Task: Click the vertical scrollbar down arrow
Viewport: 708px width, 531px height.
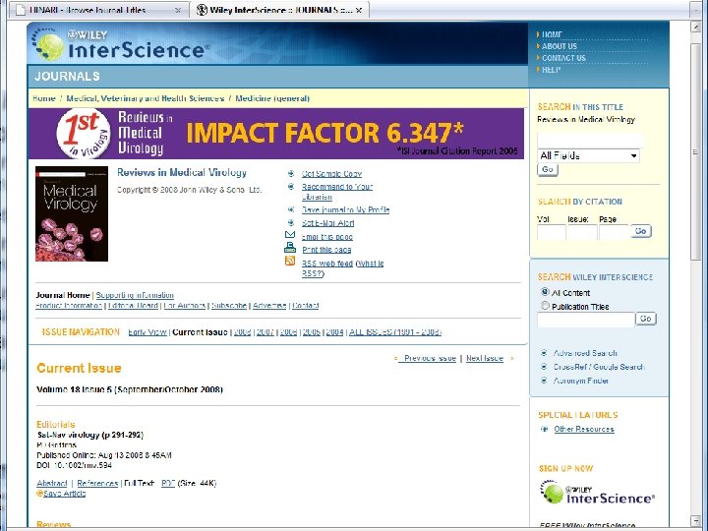Action: 696,520
